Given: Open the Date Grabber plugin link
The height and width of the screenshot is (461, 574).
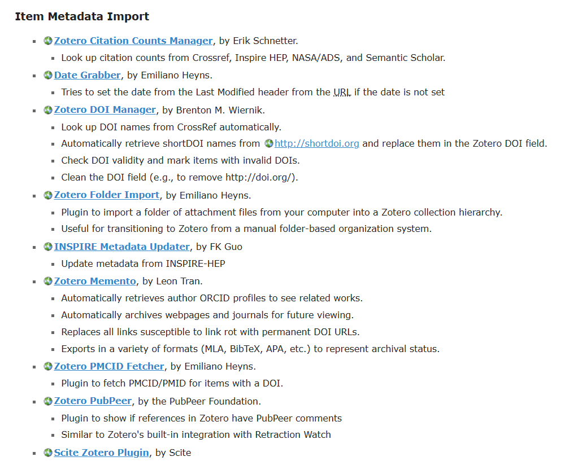Looking at the screenshot, I should pyautogui.click(x=87, y=75).
